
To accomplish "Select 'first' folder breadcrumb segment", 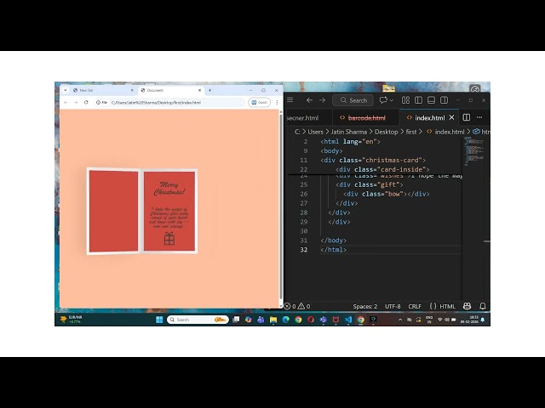I will pyautogui.click(x=410, y=132).
